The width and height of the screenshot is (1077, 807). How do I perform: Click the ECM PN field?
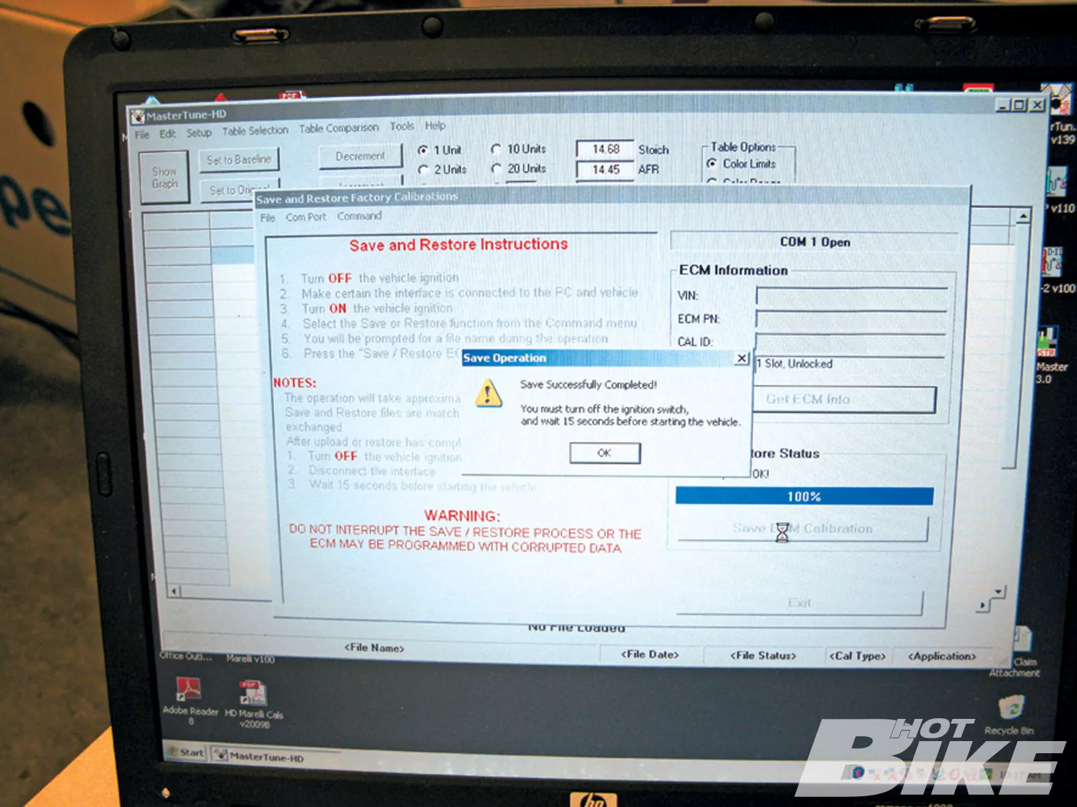(852, 319)
